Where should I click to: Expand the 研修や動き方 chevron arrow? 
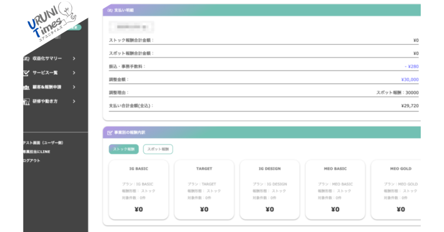[74, 101]
